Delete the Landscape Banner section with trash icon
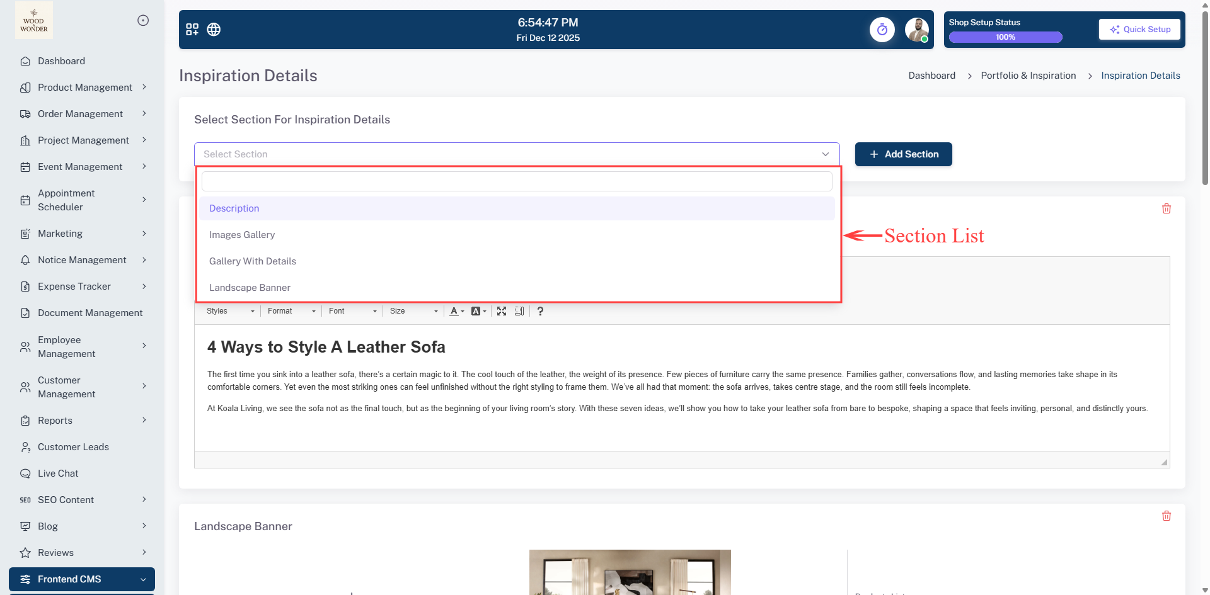1210x595 pixels. pyautogui.click(x=1166, y=516)
